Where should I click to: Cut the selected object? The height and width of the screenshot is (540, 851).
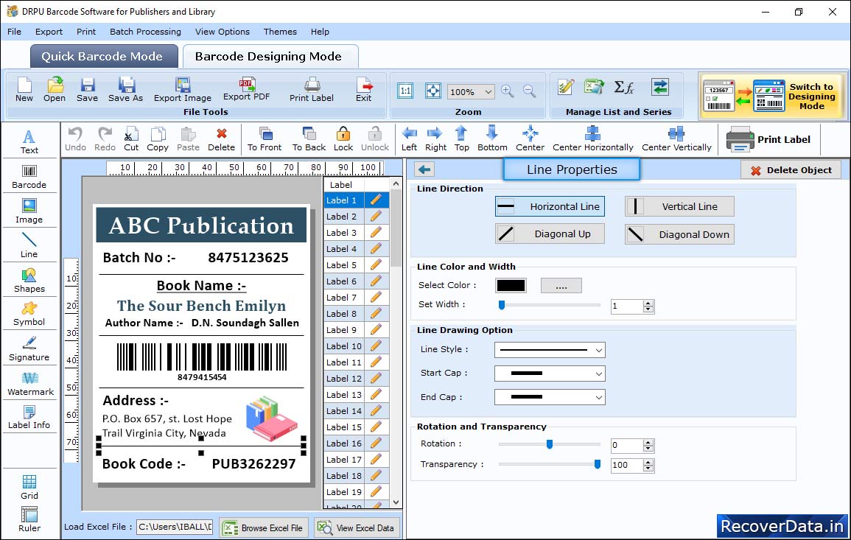coord(131,139)
